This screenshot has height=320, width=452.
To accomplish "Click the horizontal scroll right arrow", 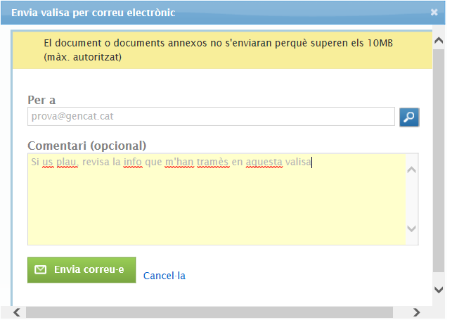I will [417, 312].
